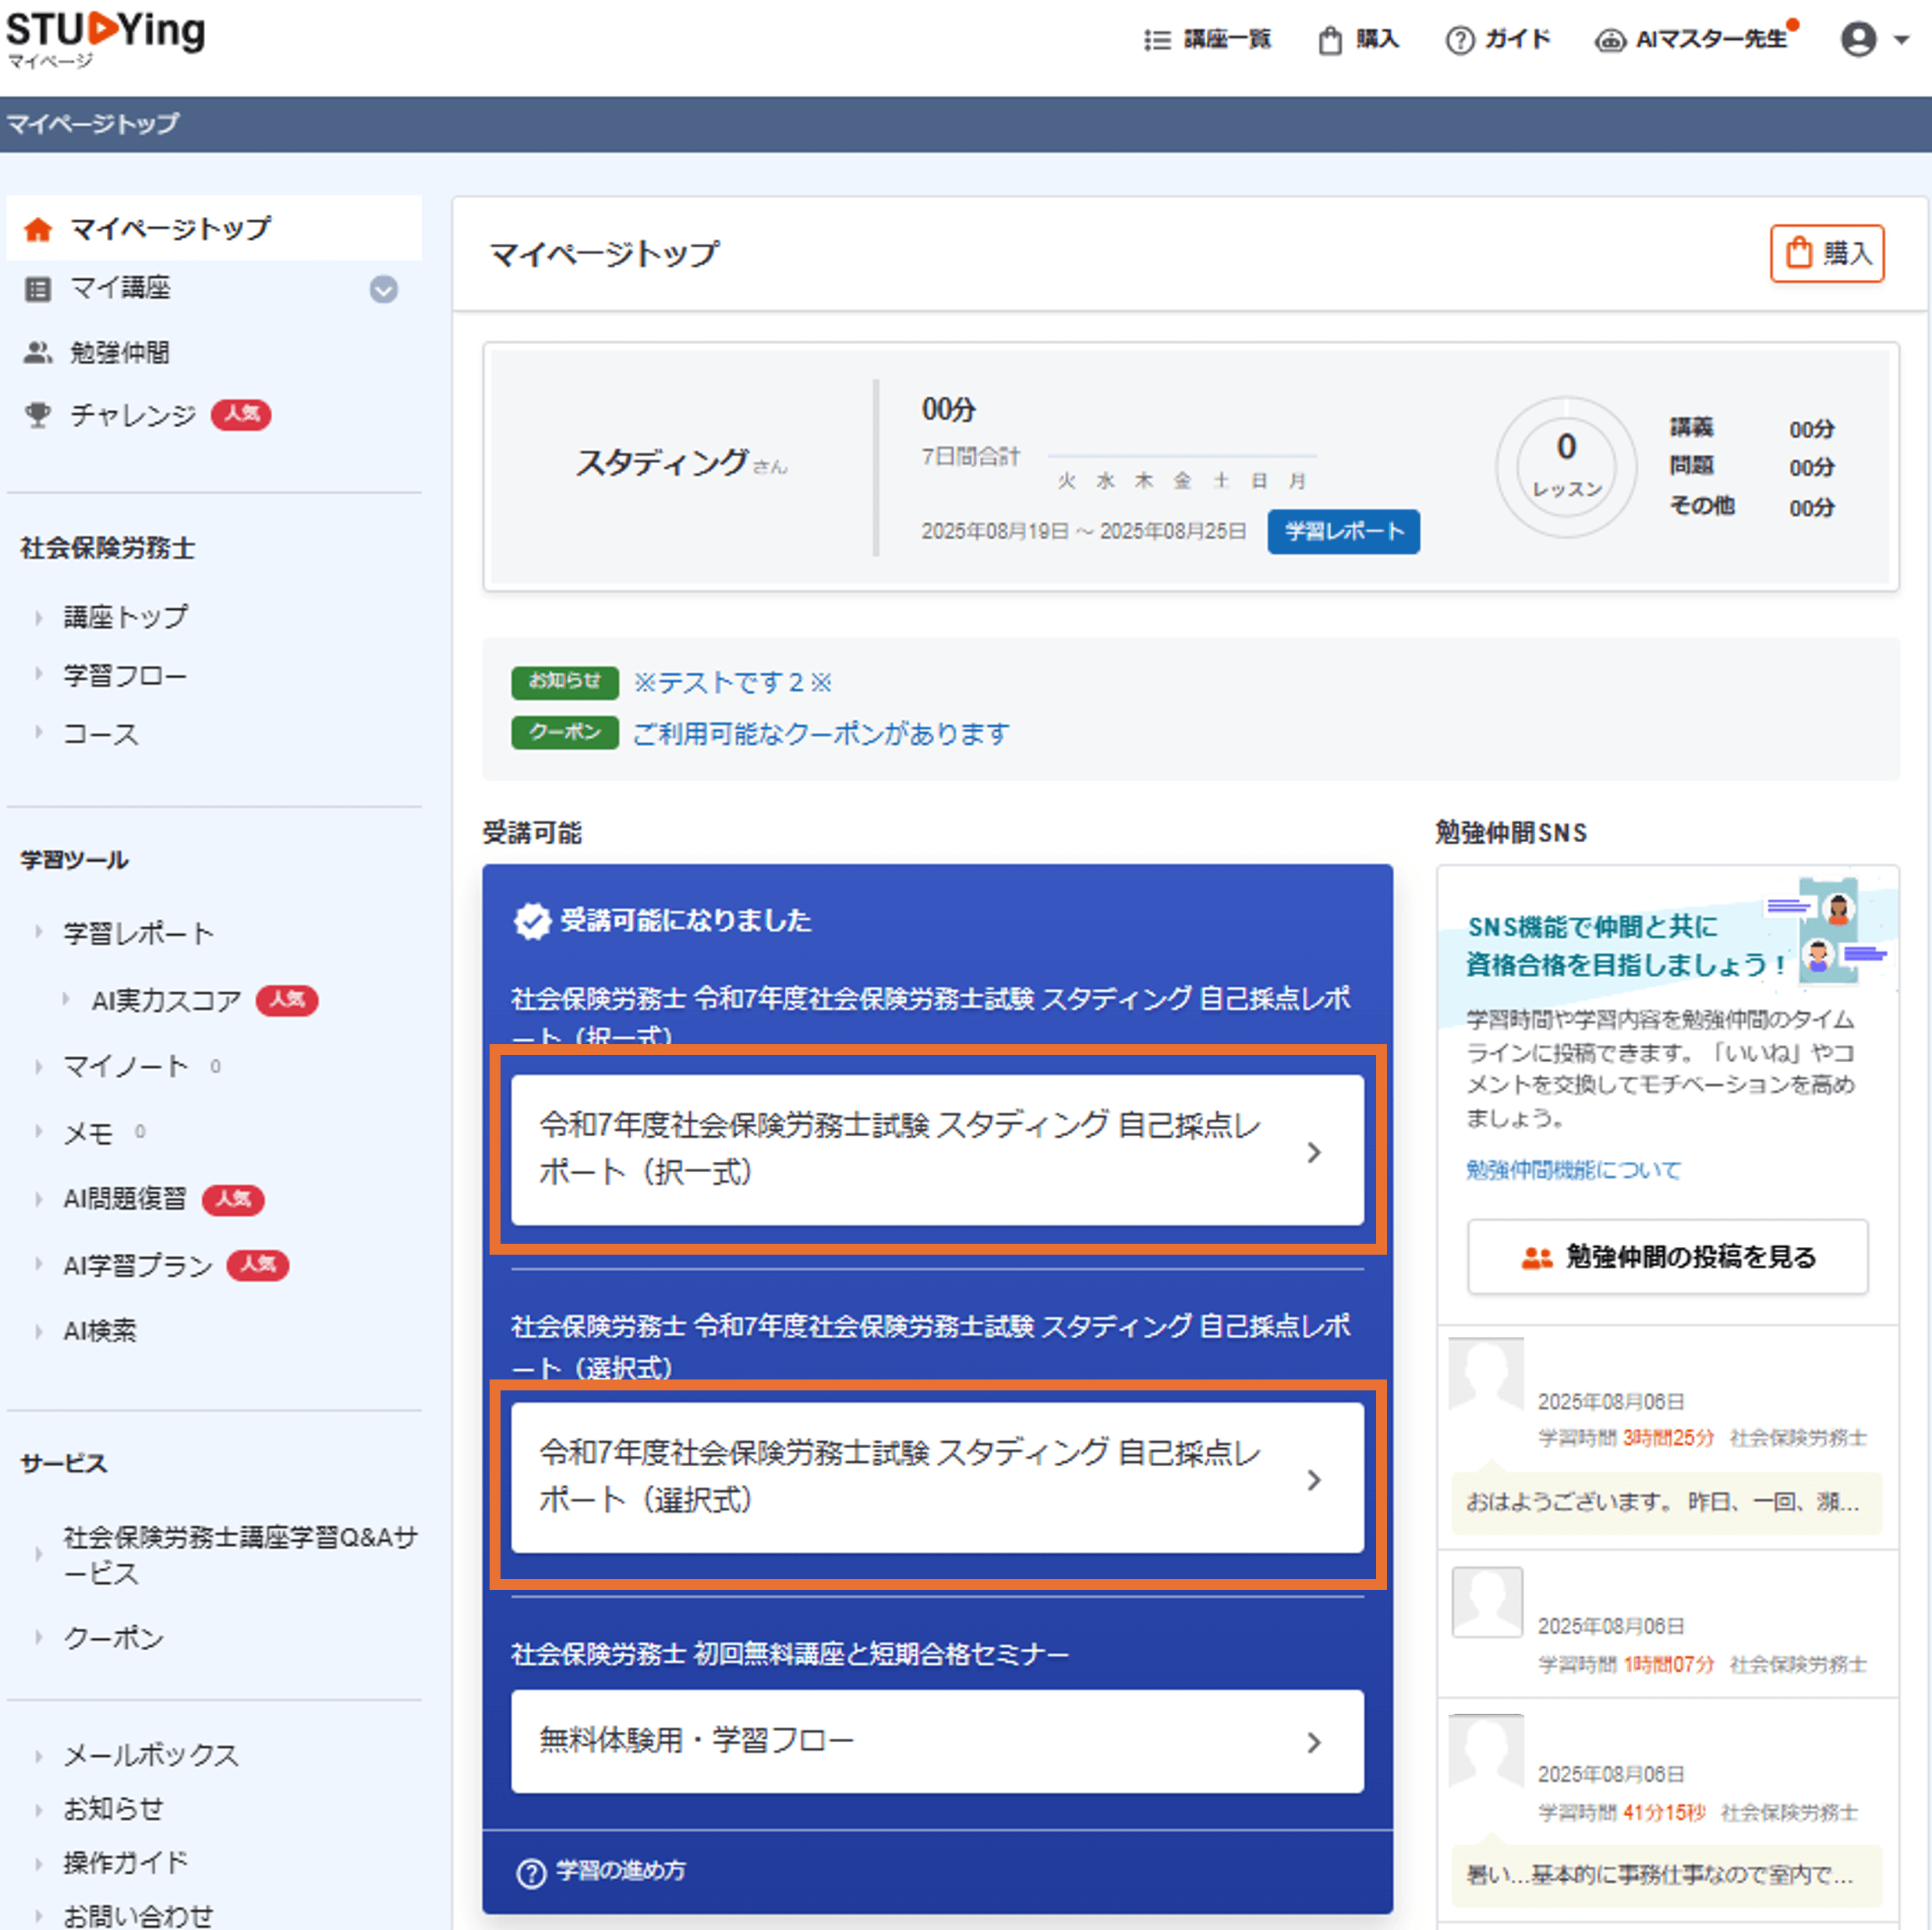Click avatar of 3時間25分 post
This screenshot has height=1930, width=1932.
coord(1486,1375)
